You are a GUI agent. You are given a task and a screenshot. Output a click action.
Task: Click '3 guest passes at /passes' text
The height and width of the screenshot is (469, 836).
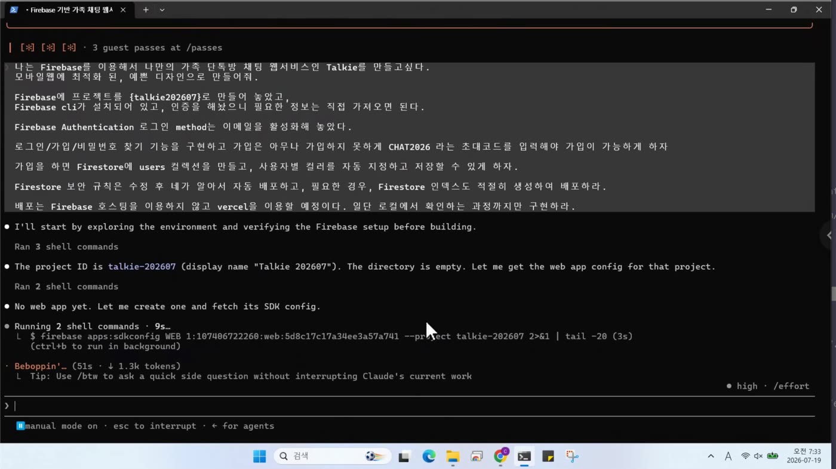coord(157,48)
